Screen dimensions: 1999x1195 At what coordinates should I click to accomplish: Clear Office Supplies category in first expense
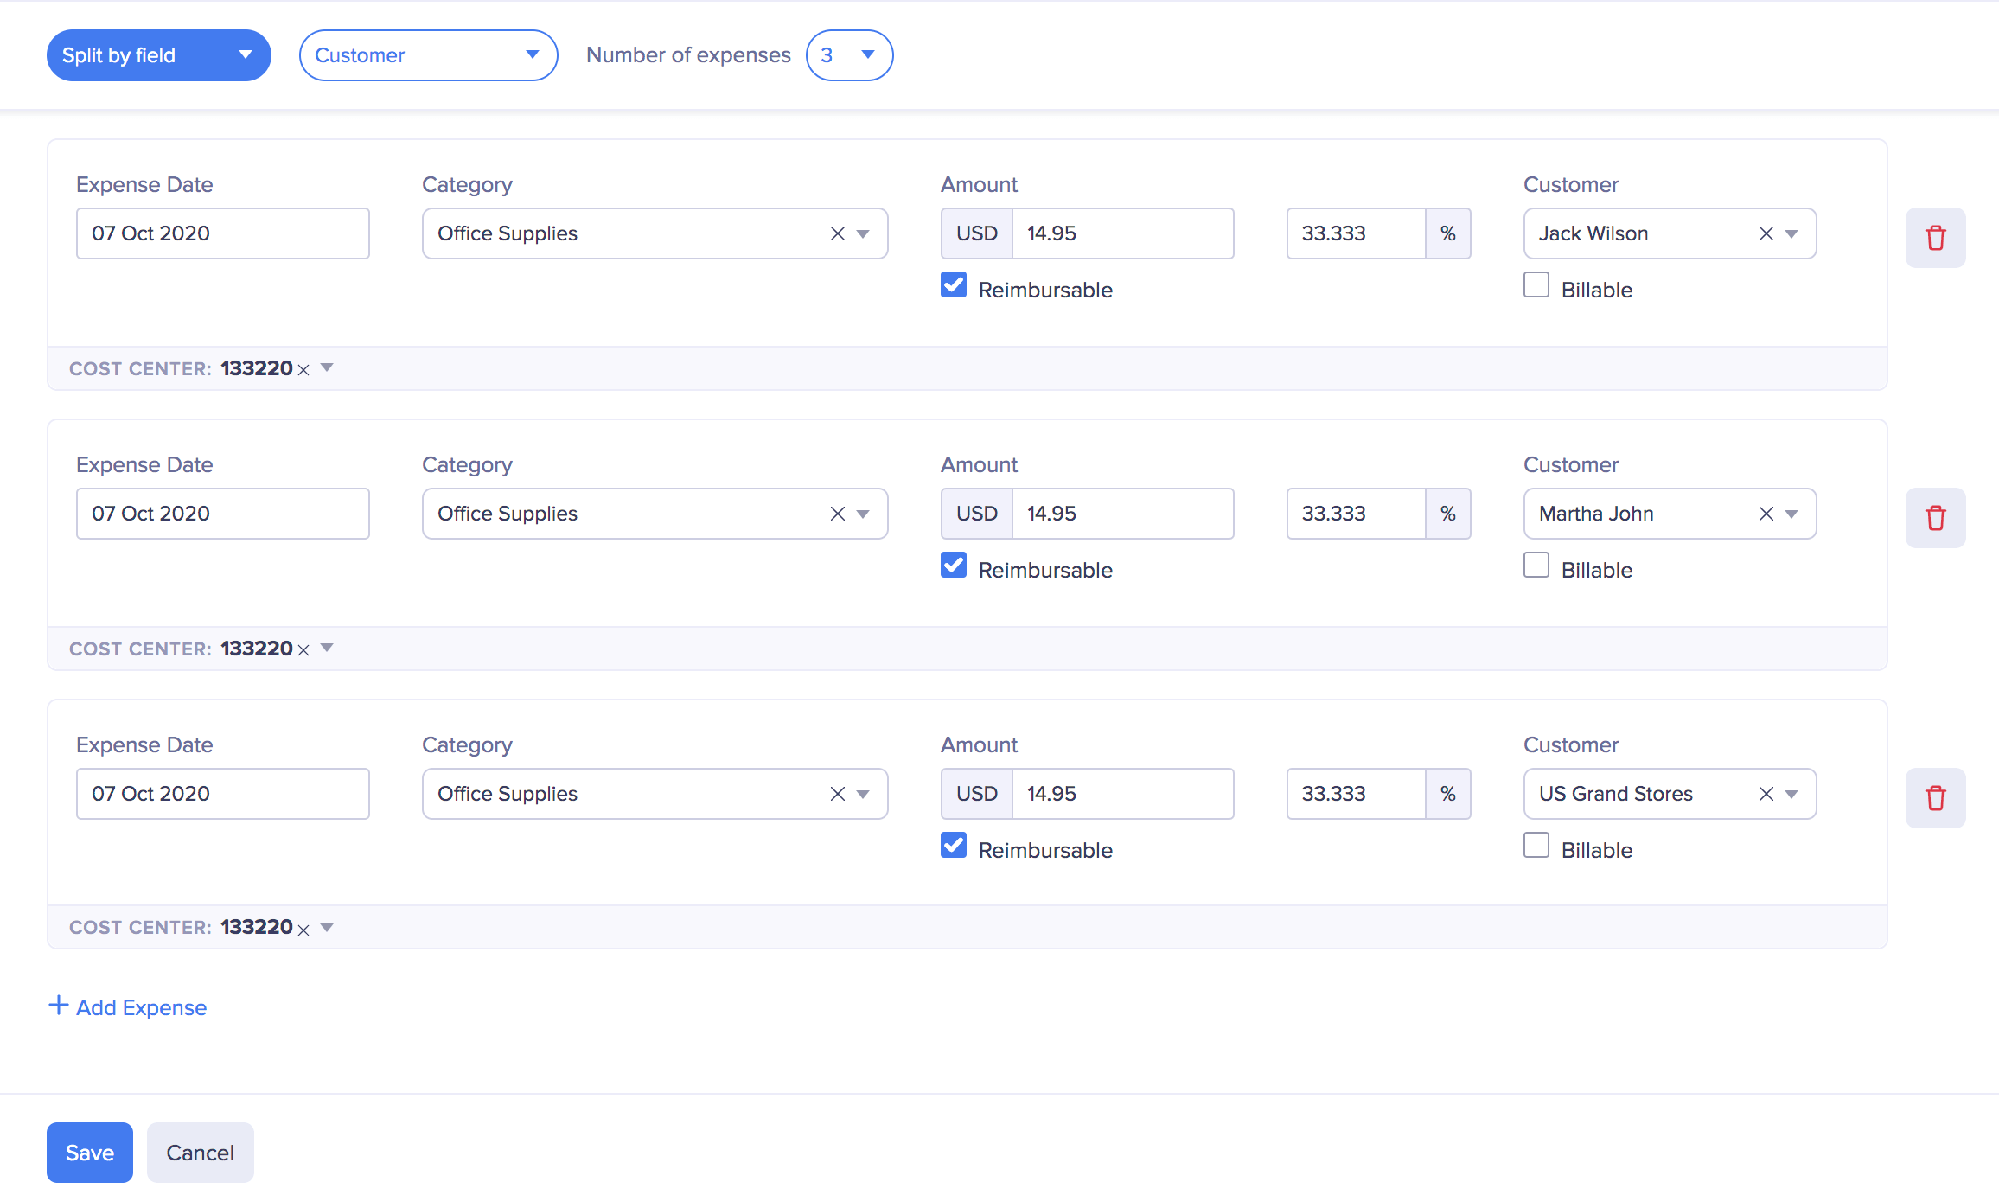click(837, 233)
